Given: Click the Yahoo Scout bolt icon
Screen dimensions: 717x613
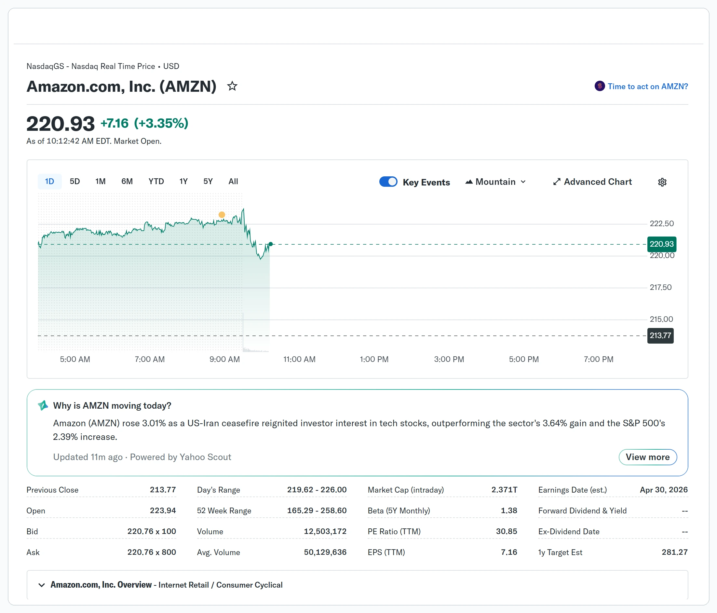Looking at the screenshot, I should pyautogui.click(x=43, y=405).
